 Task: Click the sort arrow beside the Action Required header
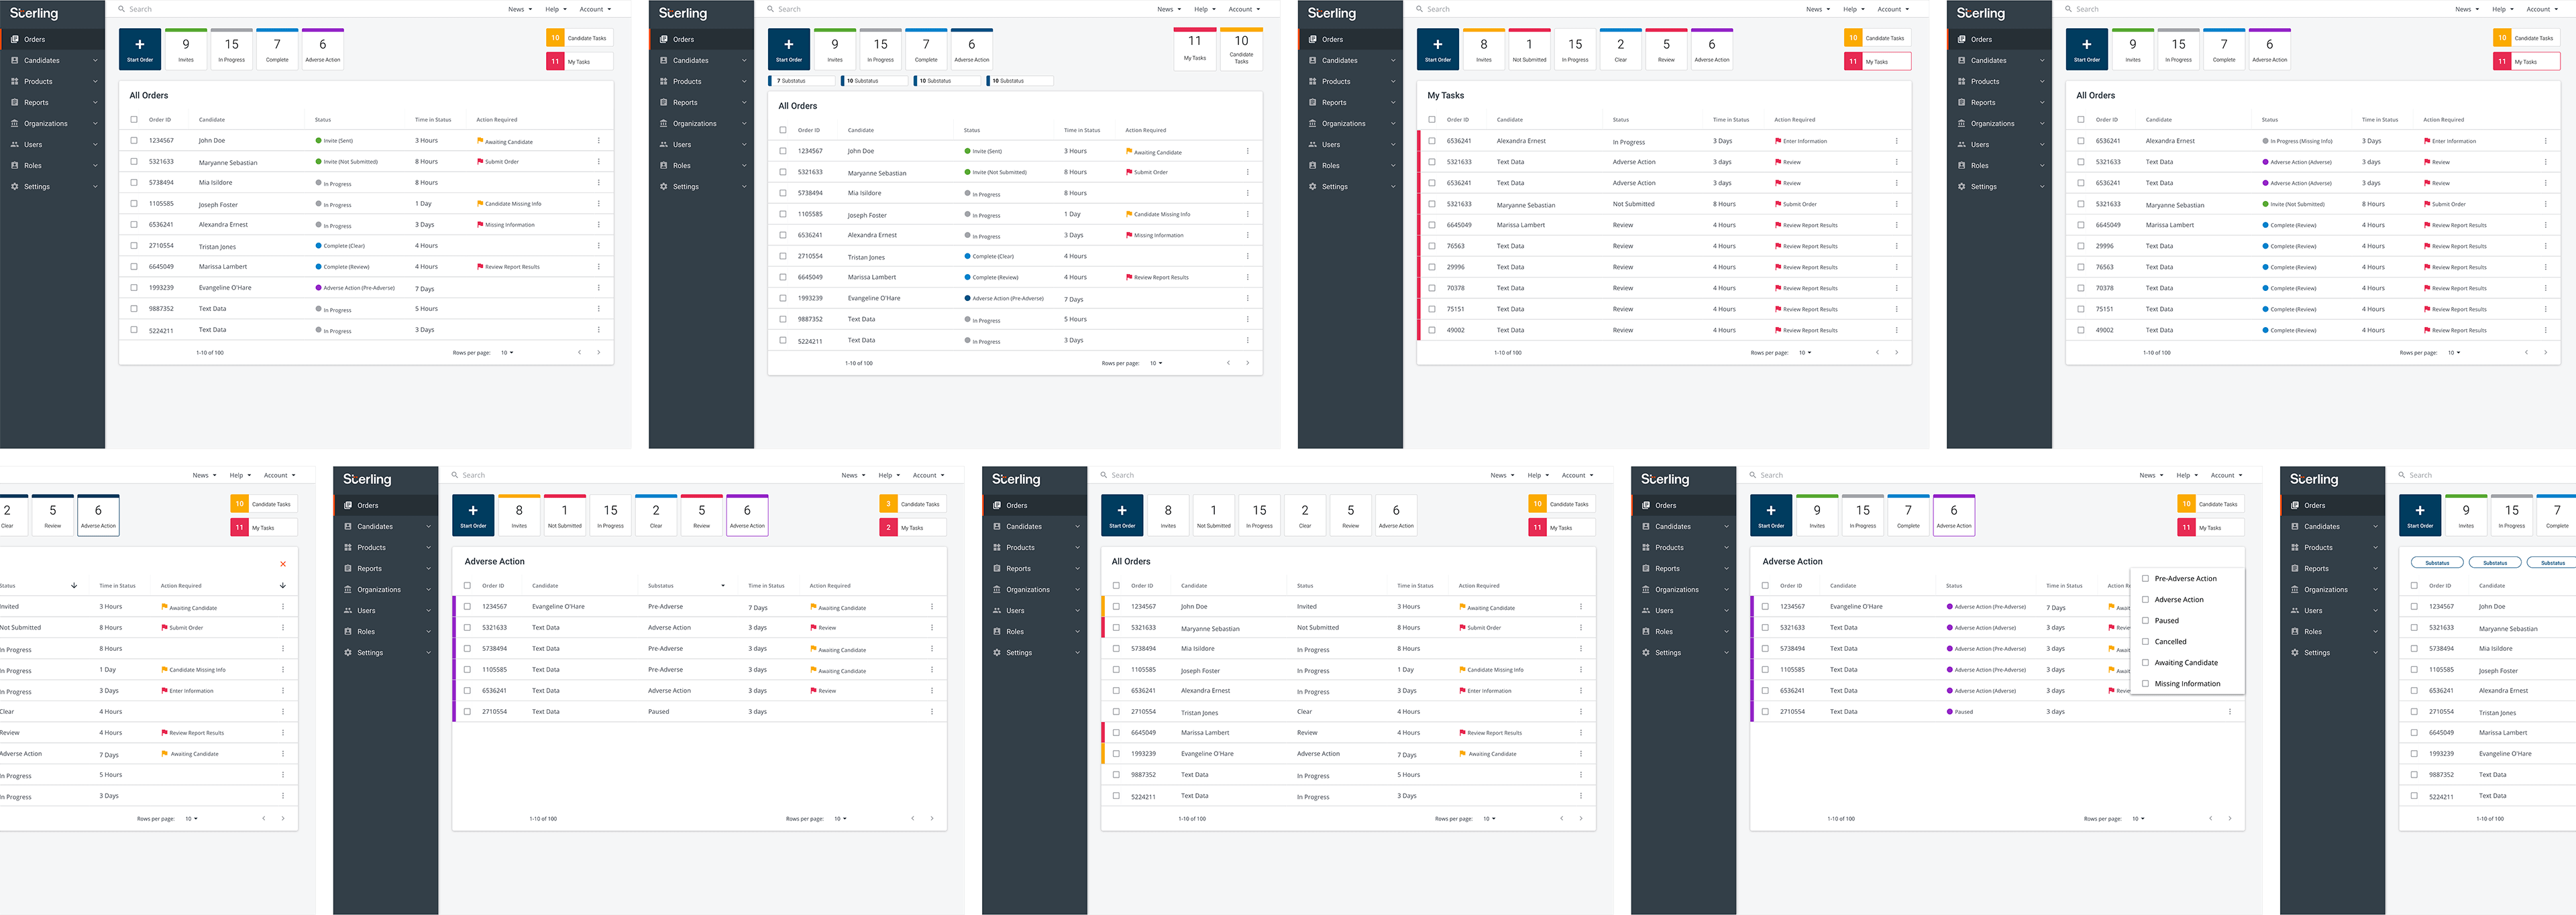coord(283,585)
